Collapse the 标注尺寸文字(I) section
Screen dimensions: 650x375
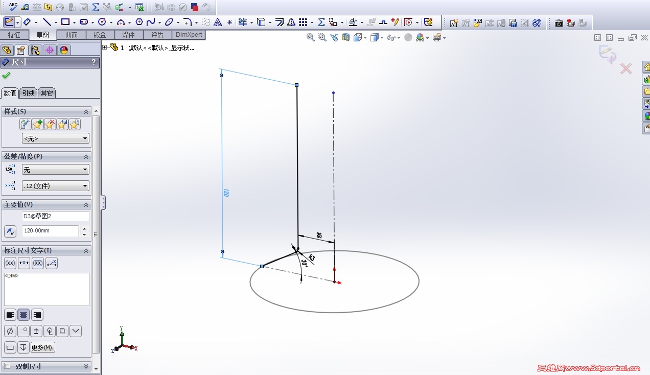(86, 250)
